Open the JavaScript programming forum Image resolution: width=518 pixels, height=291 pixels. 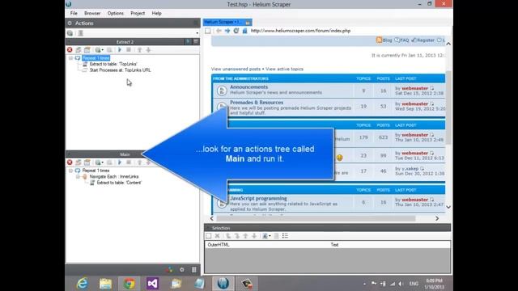coord(258,199)
